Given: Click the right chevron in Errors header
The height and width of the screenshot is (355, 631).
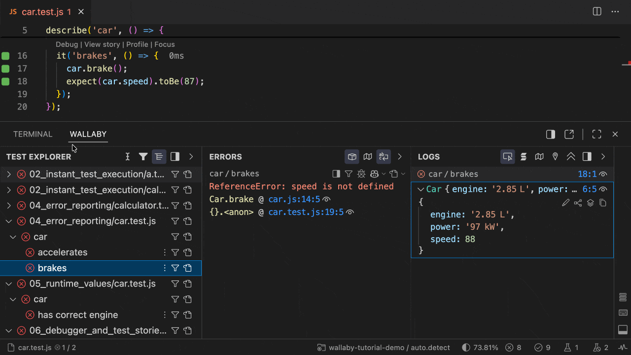Looking at the screenshot, I should [x=400, y=157].
